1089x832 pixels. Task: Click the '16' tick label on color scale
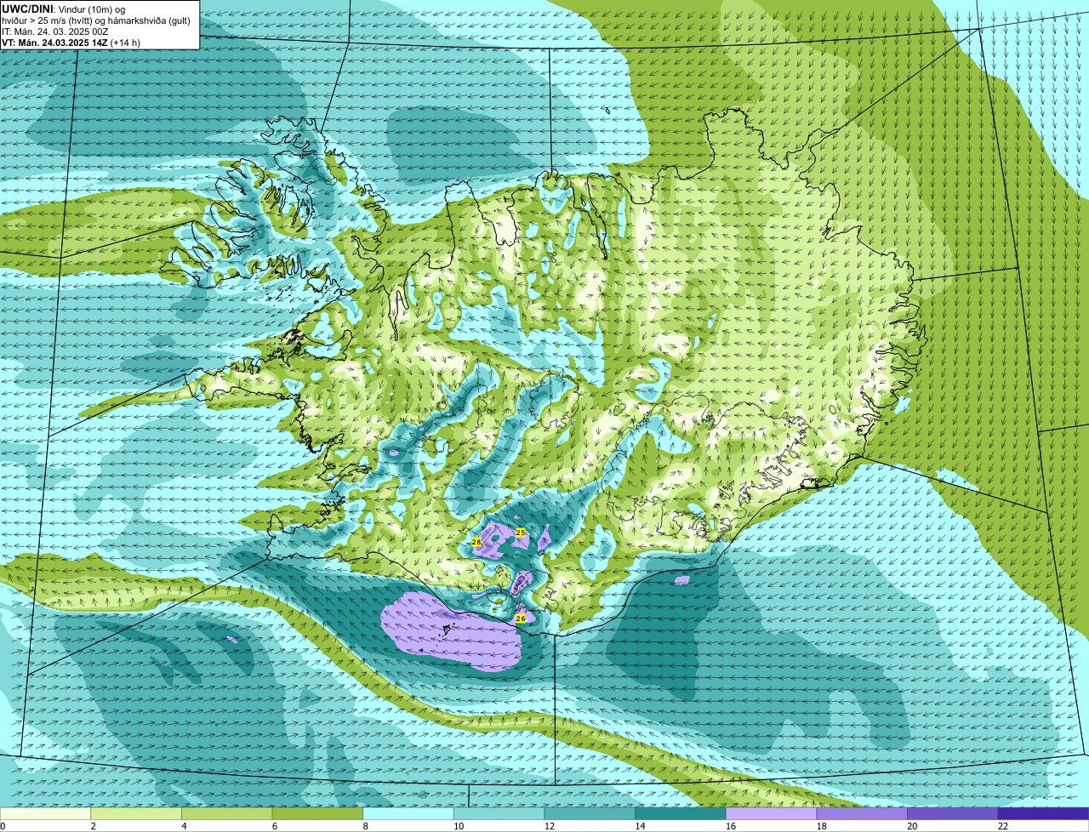tap(731, 826)
